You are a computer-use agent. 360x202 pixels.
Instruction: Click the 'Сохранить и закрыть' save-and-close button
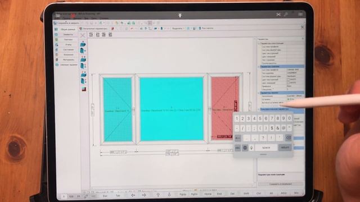[x=66, y=23]
